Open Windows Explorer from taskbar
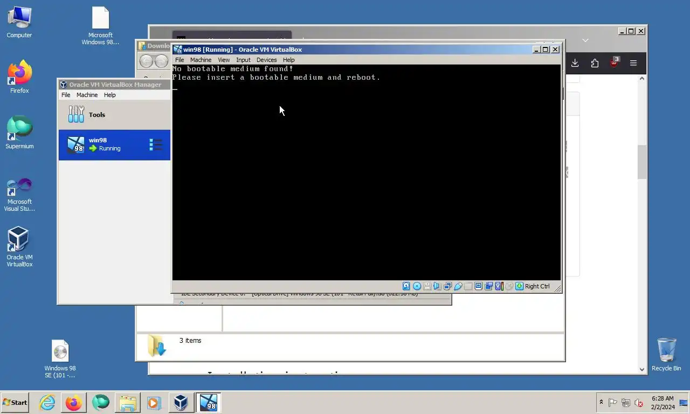This screenshot has height=414, width=690. tap(128, 402)
